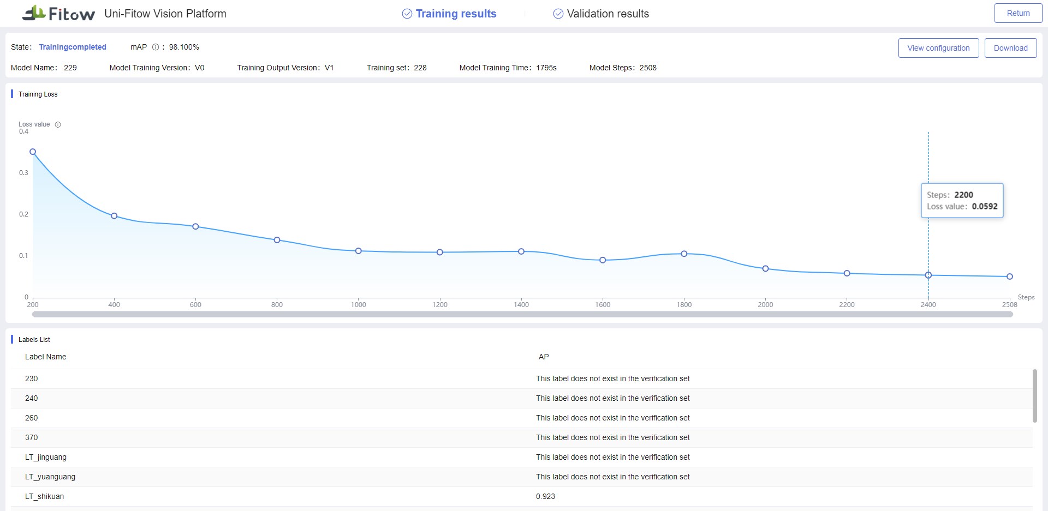Click 'Model Name: 229' text
1048x511 pixels.
click(x=44, y=68)
